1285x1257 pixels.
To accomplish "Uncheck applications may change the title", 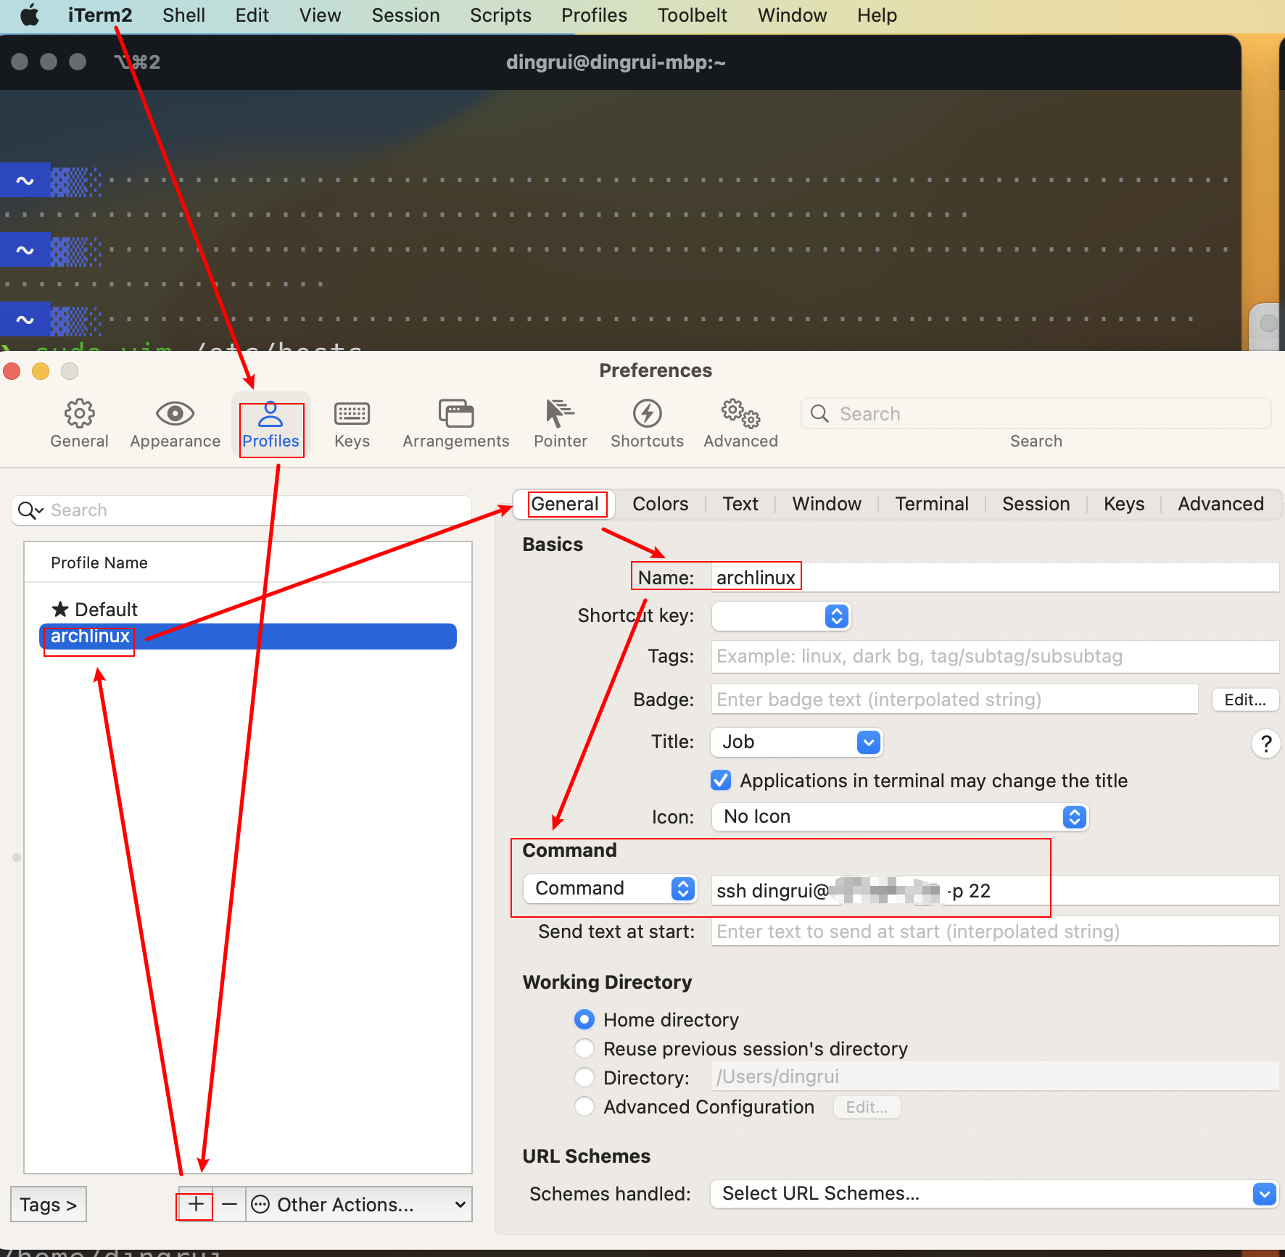I will [x=721, y=780].
